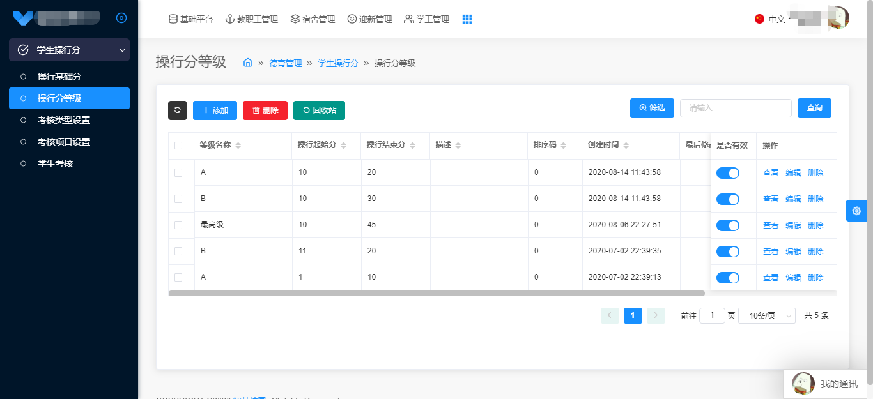The width and height of the screenshot is (873, 399).
Task: Click the 最高级 name cell
Action: coord(243,225)
